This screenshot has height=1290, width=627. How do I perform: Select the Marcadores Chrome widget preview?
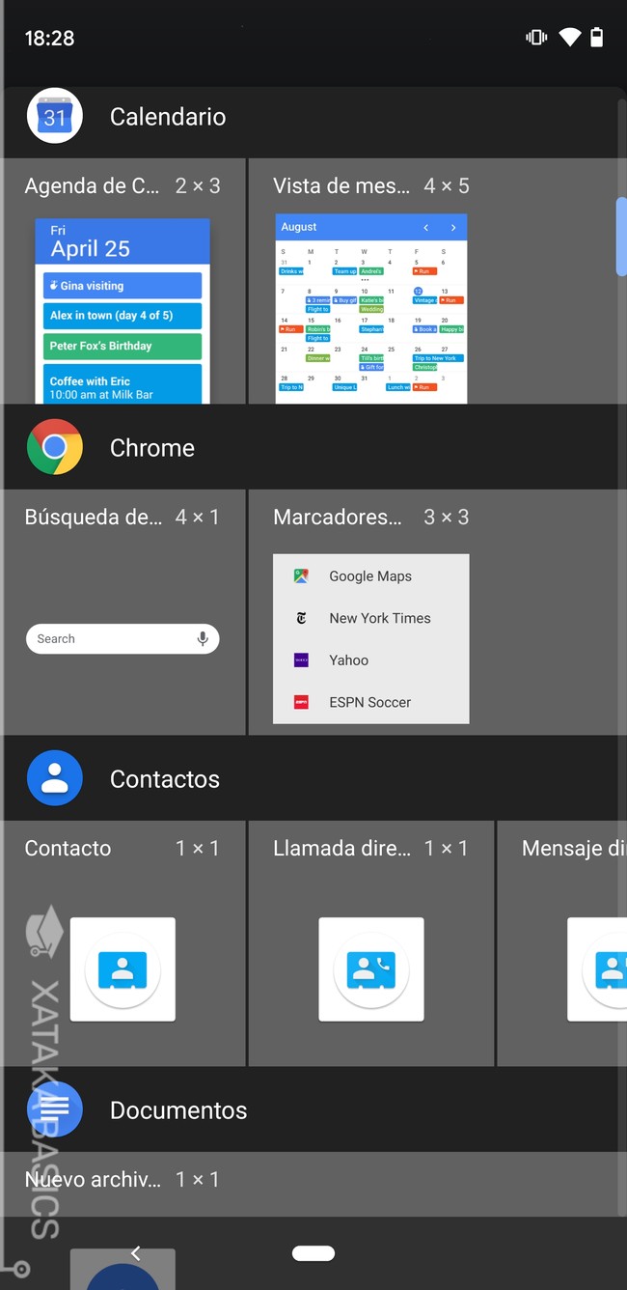point(371,638)
